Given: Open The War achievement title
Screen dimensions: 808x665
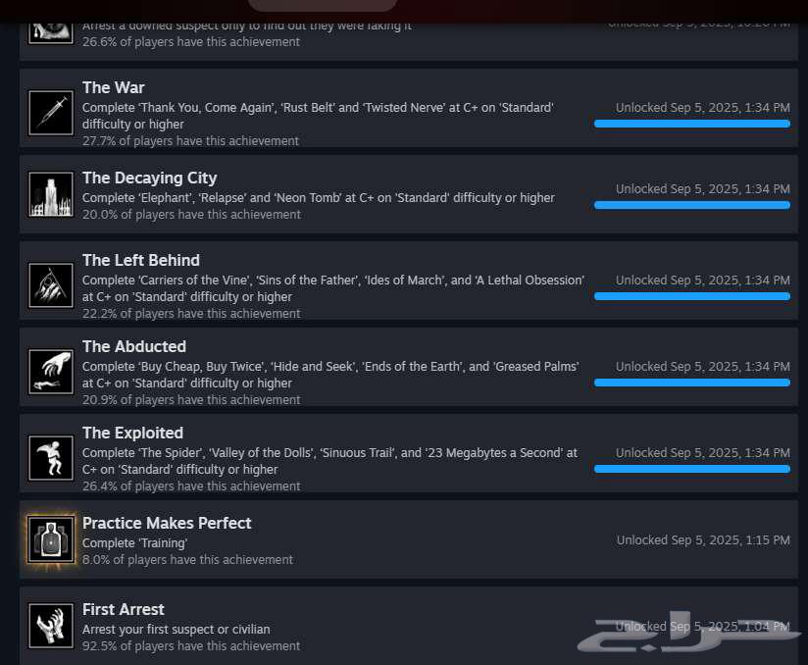Looking at the screenshot, I should click(x=114, y=87).
